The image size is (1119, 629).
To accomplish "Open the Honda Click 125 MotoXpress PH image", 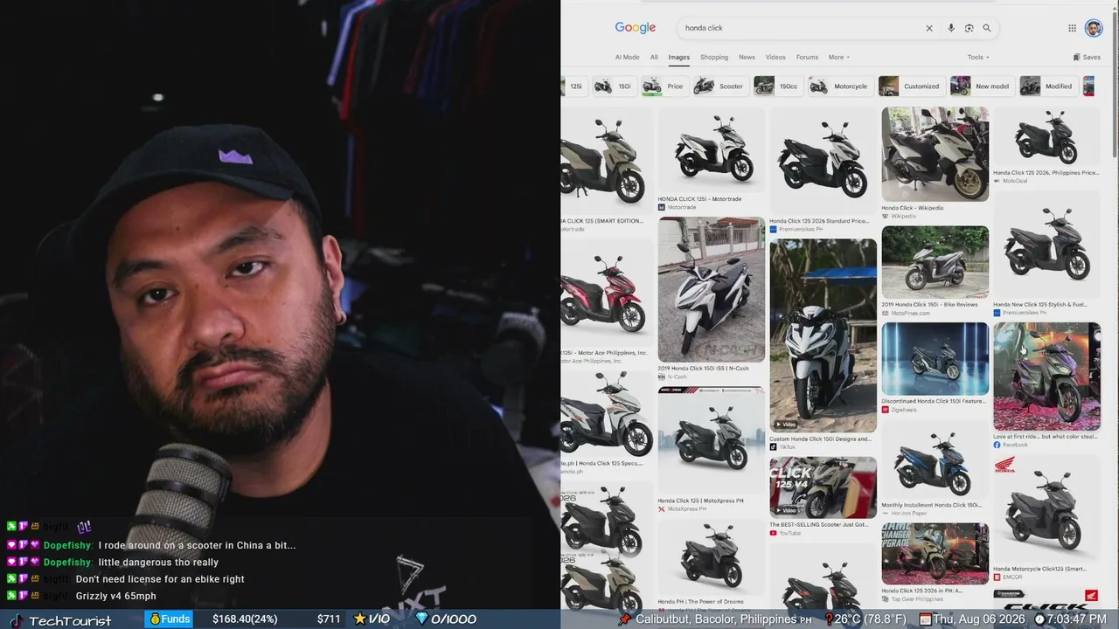I will click(712, 439).
